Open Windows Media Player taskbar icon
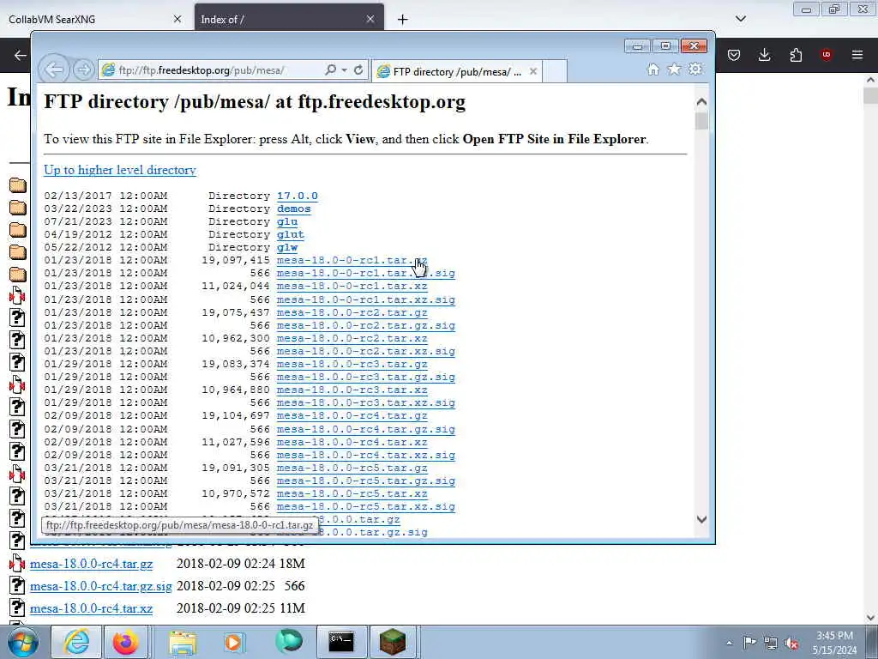This screenshot has height=659, width=878. [234, 642]
